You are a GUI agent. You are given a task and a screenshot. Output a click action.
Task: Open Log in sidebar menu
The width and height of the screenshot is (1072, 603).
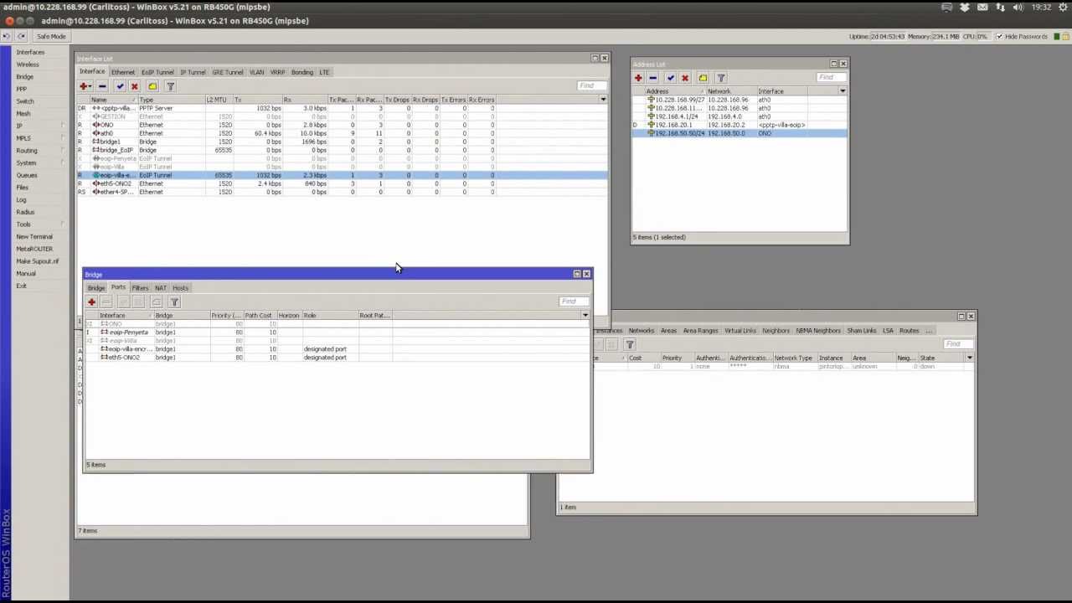[x=21, y=199]
